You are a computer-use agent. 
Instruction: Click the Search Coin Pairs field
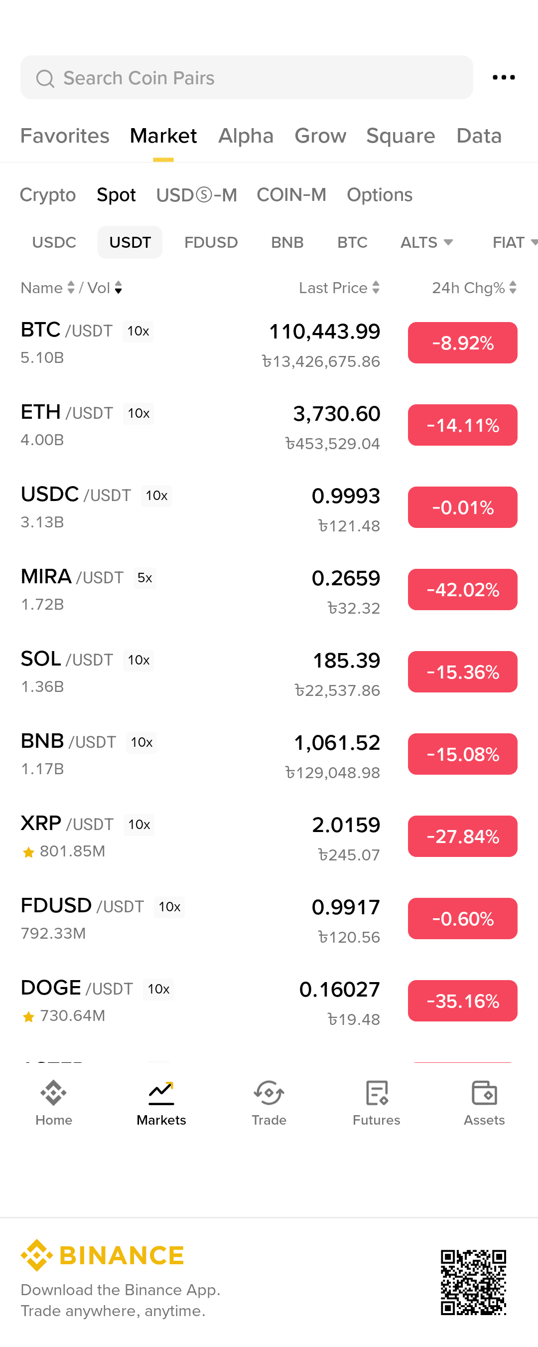247,78
